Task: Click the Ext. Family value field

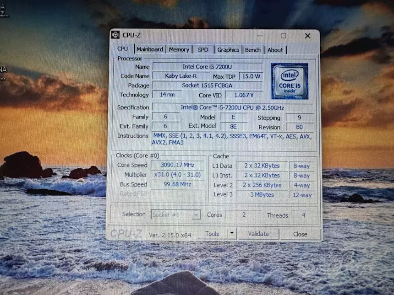Action: click(x=166, y=126)
